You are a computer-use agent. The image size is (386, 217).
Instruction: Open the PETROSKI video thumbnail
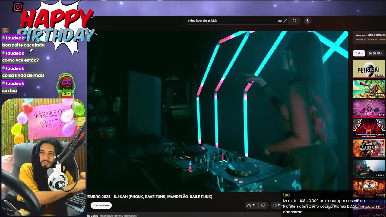pos(369,69)
